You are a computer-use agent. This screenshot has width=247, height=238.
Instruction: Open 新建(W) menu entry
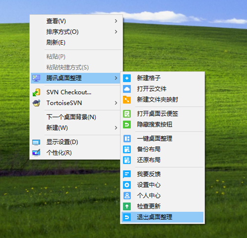click(76, 128)
